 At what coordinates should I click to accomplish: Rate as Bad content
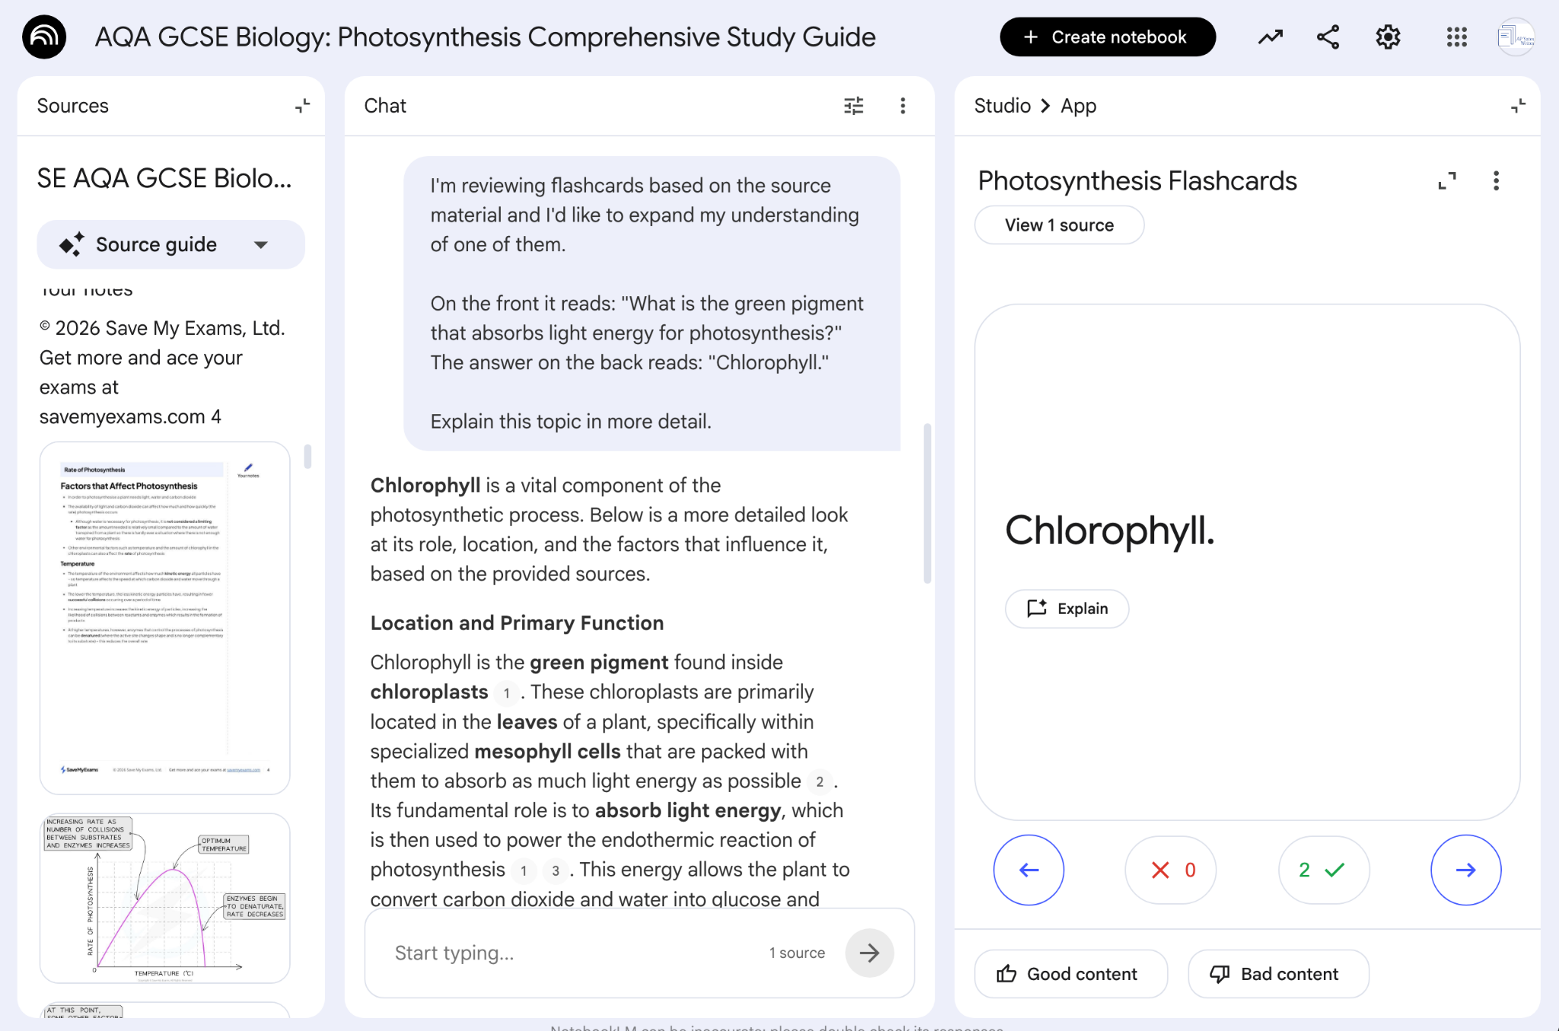coord(1278,974)
